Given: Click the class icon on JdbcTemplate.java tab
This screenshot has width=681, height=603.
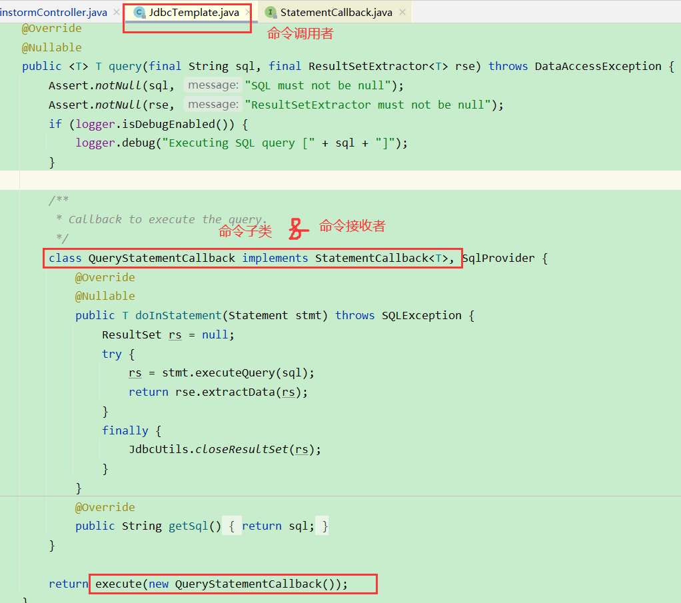Looking at the screenshot, I should tap(139, 13).
